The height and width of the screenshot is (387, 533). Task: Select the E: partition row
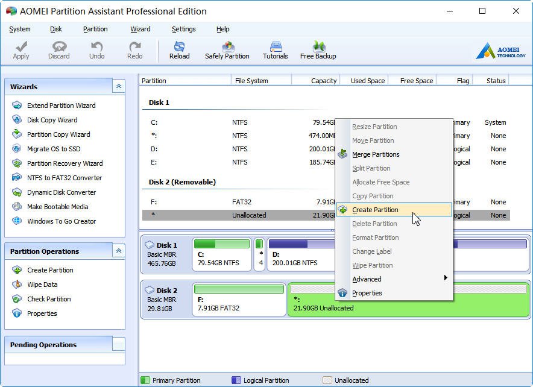tap(238, 162)
